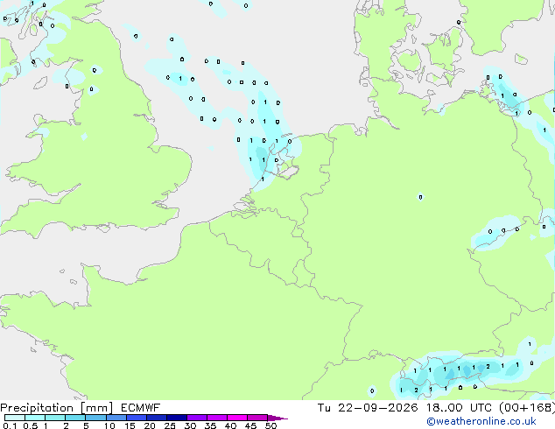Click the 30 to 35 mm purple swatch

[197, 418]
